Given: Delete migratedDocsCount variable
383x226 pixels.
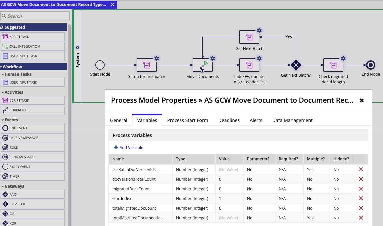Looking at the screenshot, I should coord(361,189).
